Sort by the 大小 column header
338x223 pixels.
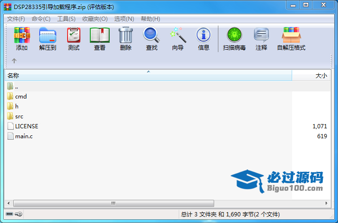click(311, 76)
